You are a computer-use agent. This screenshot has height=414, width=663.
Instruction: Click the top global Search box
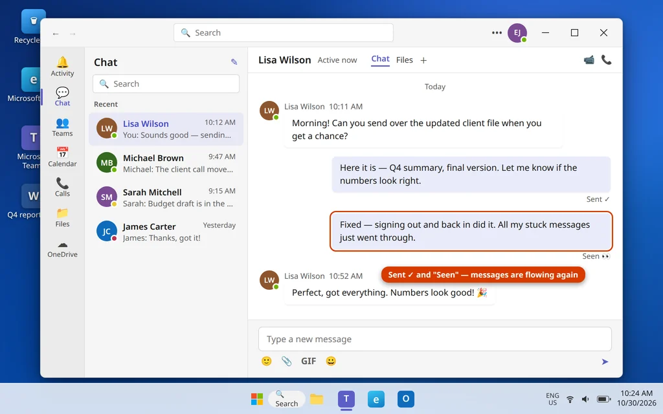(284, 32)
